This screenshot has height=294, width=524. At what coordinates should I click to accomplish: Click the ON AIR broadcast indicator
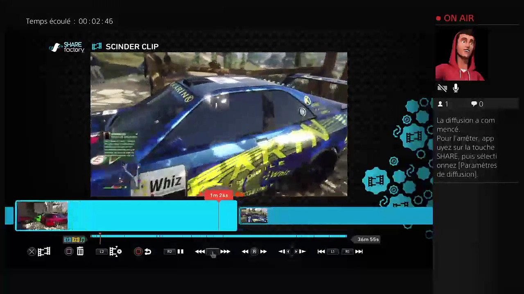[455, 18]
